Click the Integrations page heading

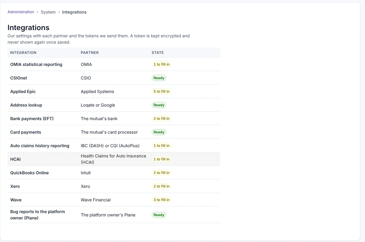pos(28,27)
